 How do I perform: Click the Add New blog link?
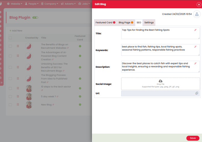[16, 31]
